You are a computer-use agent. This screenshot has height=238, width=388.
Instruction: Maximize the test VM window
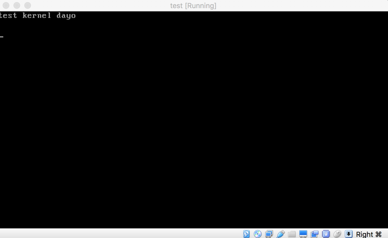coord(28,5)
